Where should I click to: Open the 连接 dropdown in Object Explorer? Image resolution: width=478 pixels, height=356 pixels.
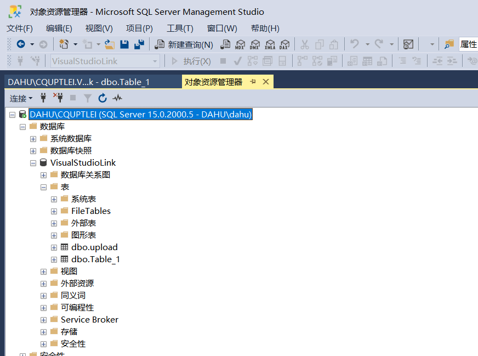click(x=21, y=98)
